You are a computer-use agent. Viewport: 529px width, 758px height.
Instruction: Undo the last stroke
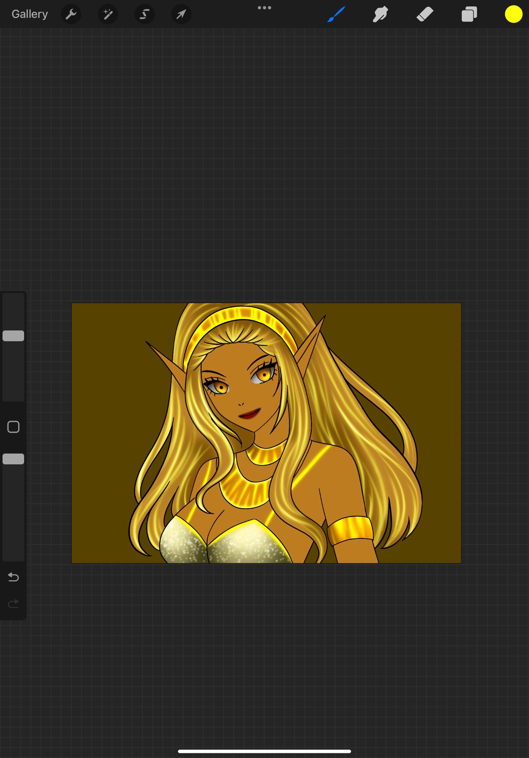click(x=13, y=577)
